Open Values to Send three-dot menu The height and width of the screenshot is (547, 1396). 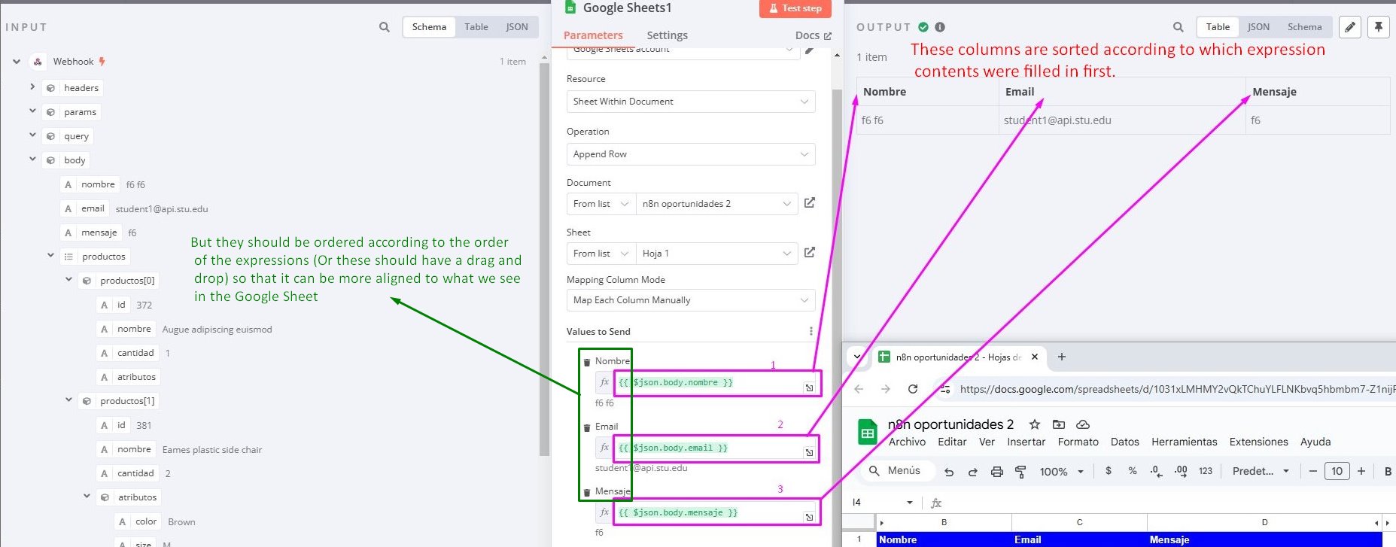click(811, 331)
